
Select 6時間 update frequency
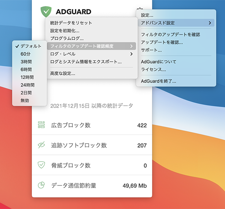tap(30, 70)
